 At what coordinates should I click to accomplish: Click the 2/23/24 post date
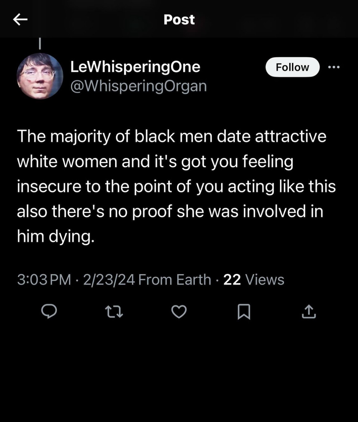[x=109, y=280]
